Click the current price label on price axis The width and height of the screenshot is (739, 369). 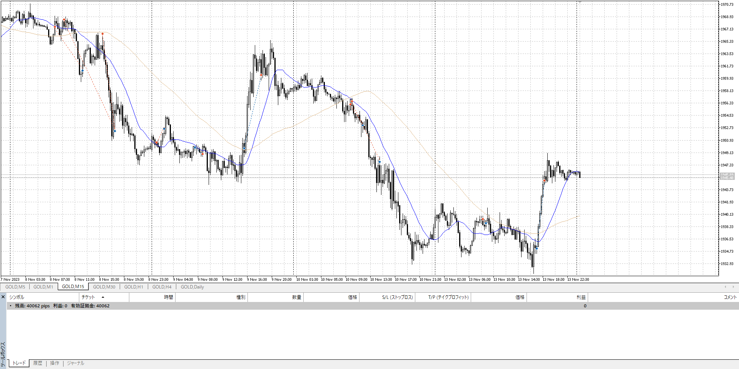[x=727, y=176]
